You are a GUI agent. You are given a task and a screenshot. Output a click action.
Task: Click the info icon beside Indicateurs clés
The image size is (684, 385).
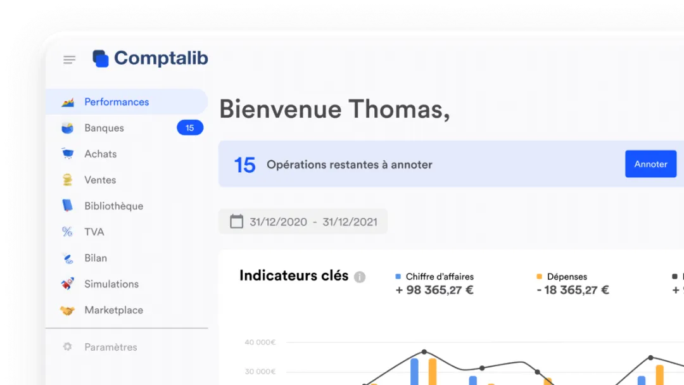pos(360,277)
